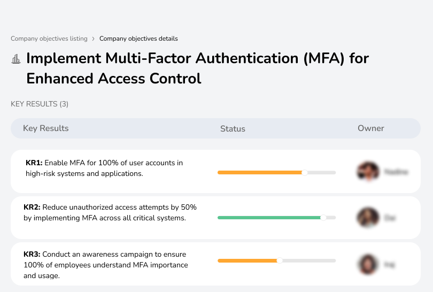Click the KEY RESULTS (3) section label

coord(40,104)
